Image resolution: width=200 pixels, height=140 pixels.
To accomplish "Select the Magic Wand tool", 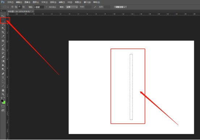I will [3, 28].
